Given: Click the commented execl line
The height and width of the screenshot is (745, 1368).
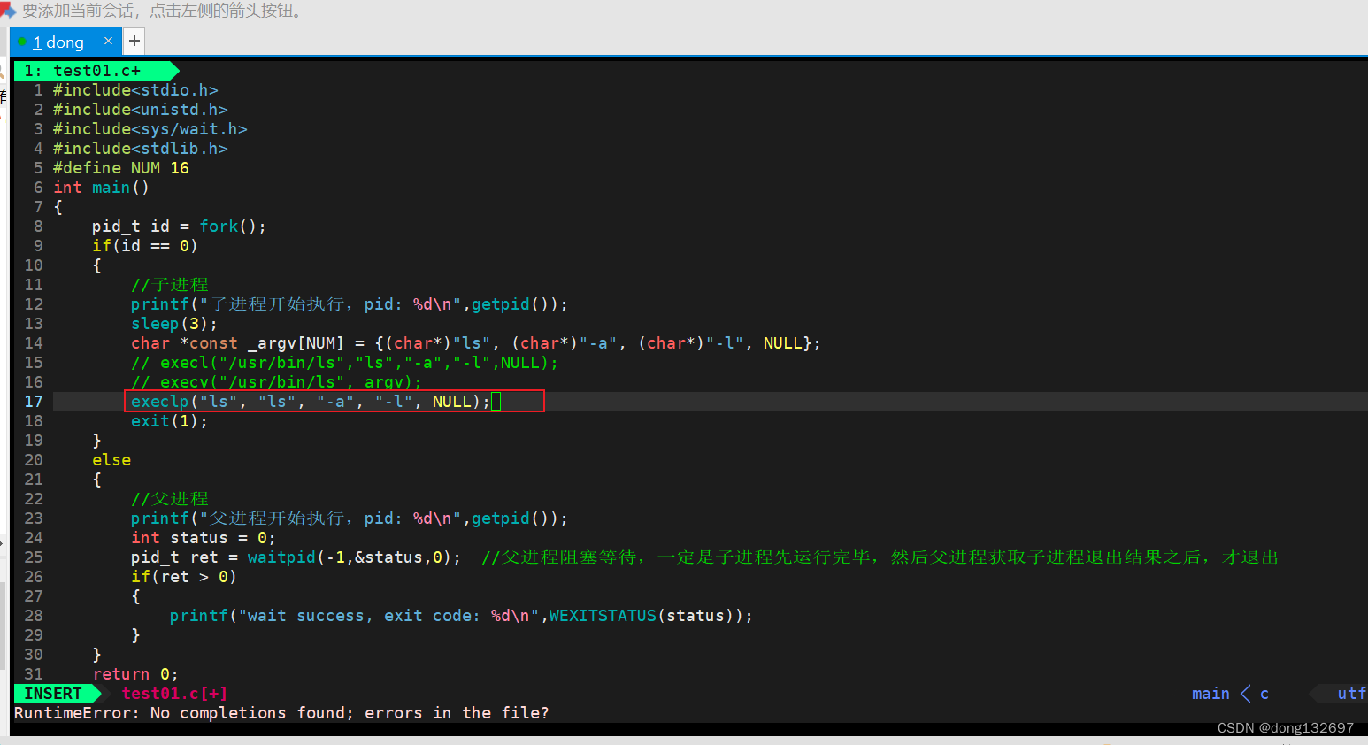Looking at the screenshot, I should point(345,363).
